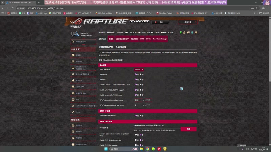Turn off automatic WAN IP under 互联网 IP 设置
This screenshot has width=271, height=152.
tap(141, 116)
